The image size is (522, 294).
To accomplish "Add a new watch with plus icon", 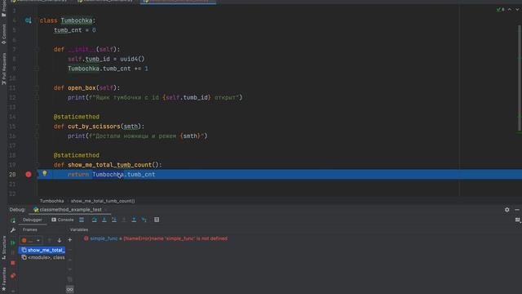I will tap(70, 240).
